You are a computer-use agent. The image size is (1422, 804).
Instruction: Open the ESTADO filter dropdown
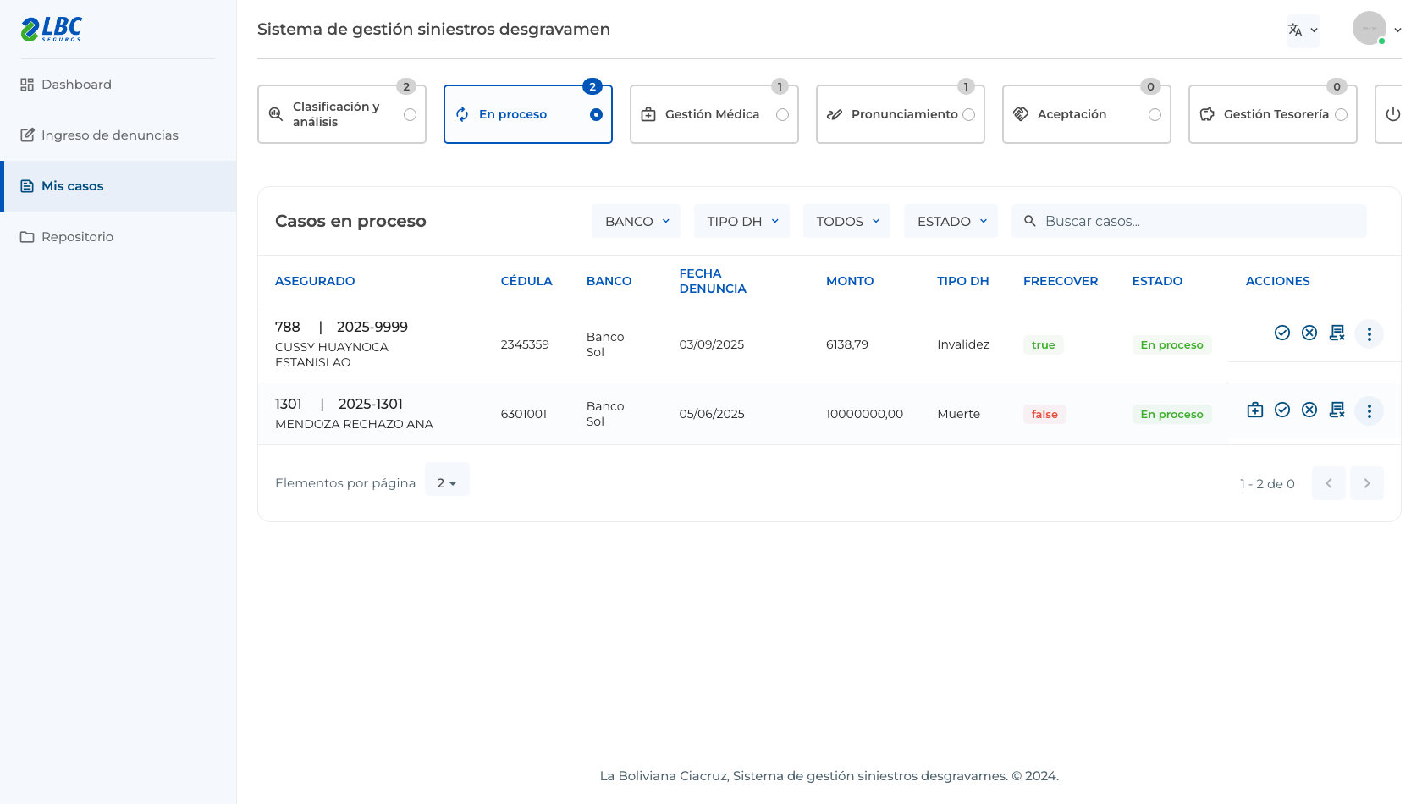coord(951,221)
